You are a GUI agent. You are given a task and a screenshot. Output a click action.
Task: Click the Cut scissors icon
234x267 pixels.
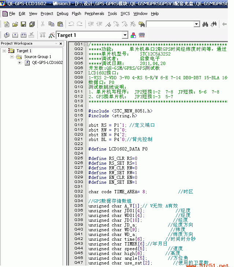[x=42, y=24]
